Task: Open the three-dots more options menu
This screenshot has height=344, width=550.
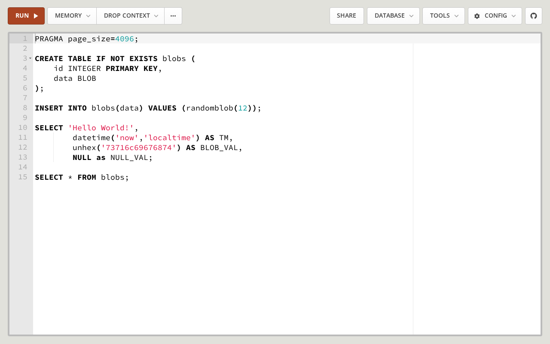Action: point(173,16)
